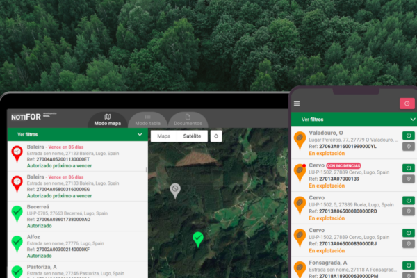417x278 pixels.
Task: Click reference 27004A058003160000EG
Action: point(63,190)
